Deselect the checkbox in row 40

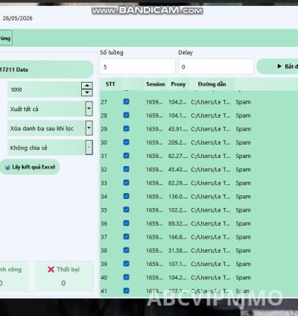[126, 277]
